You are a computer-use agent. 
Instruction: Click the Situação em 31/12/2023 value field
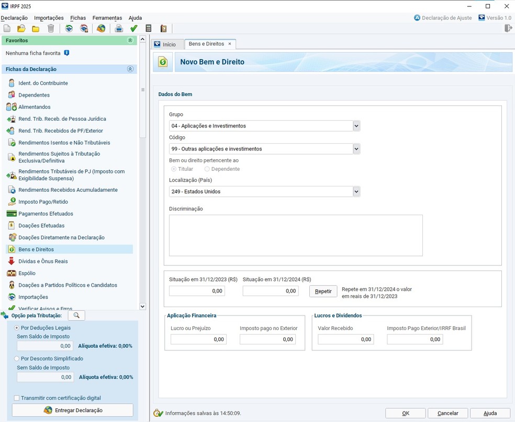point(197,291)
